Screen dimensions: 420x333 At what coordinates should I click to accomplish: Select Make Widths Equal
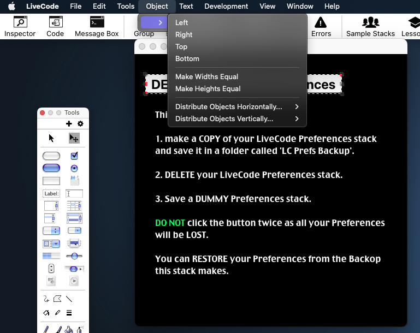point(237,76)
